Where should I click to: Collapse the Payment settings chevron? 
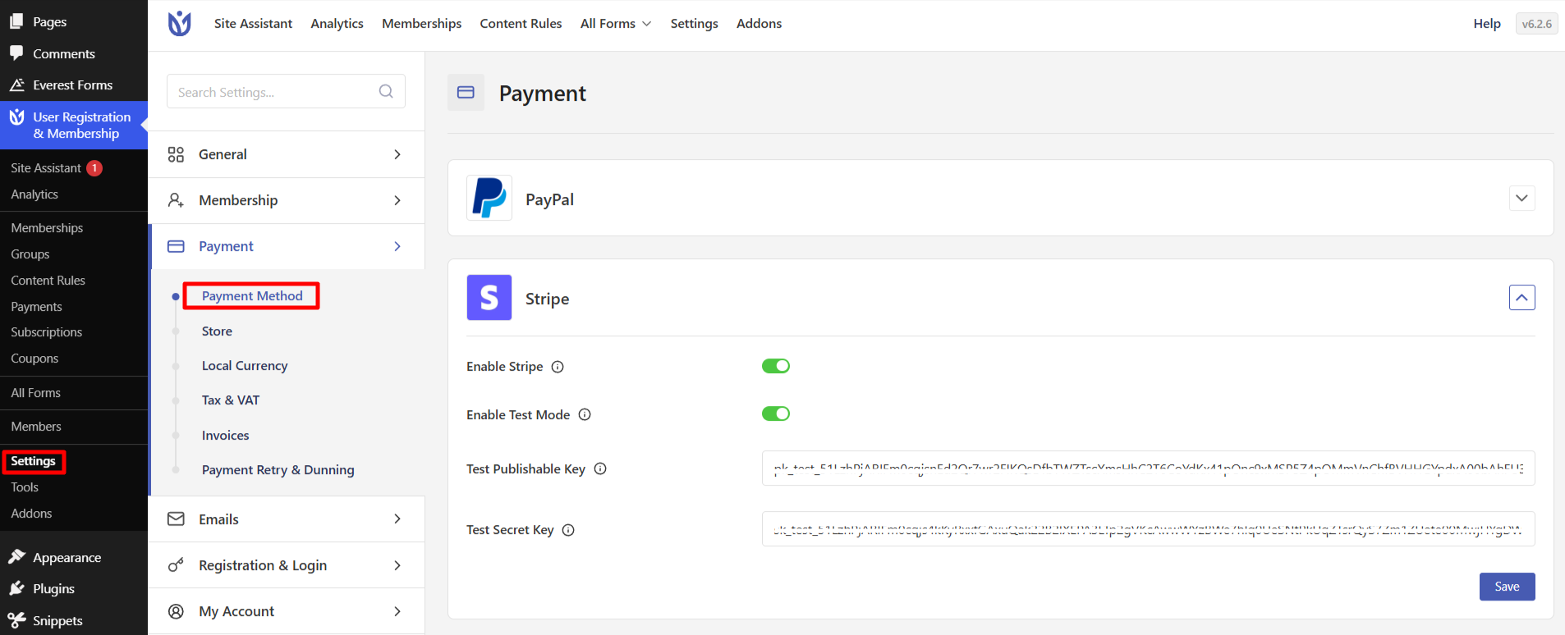[397, 246]
